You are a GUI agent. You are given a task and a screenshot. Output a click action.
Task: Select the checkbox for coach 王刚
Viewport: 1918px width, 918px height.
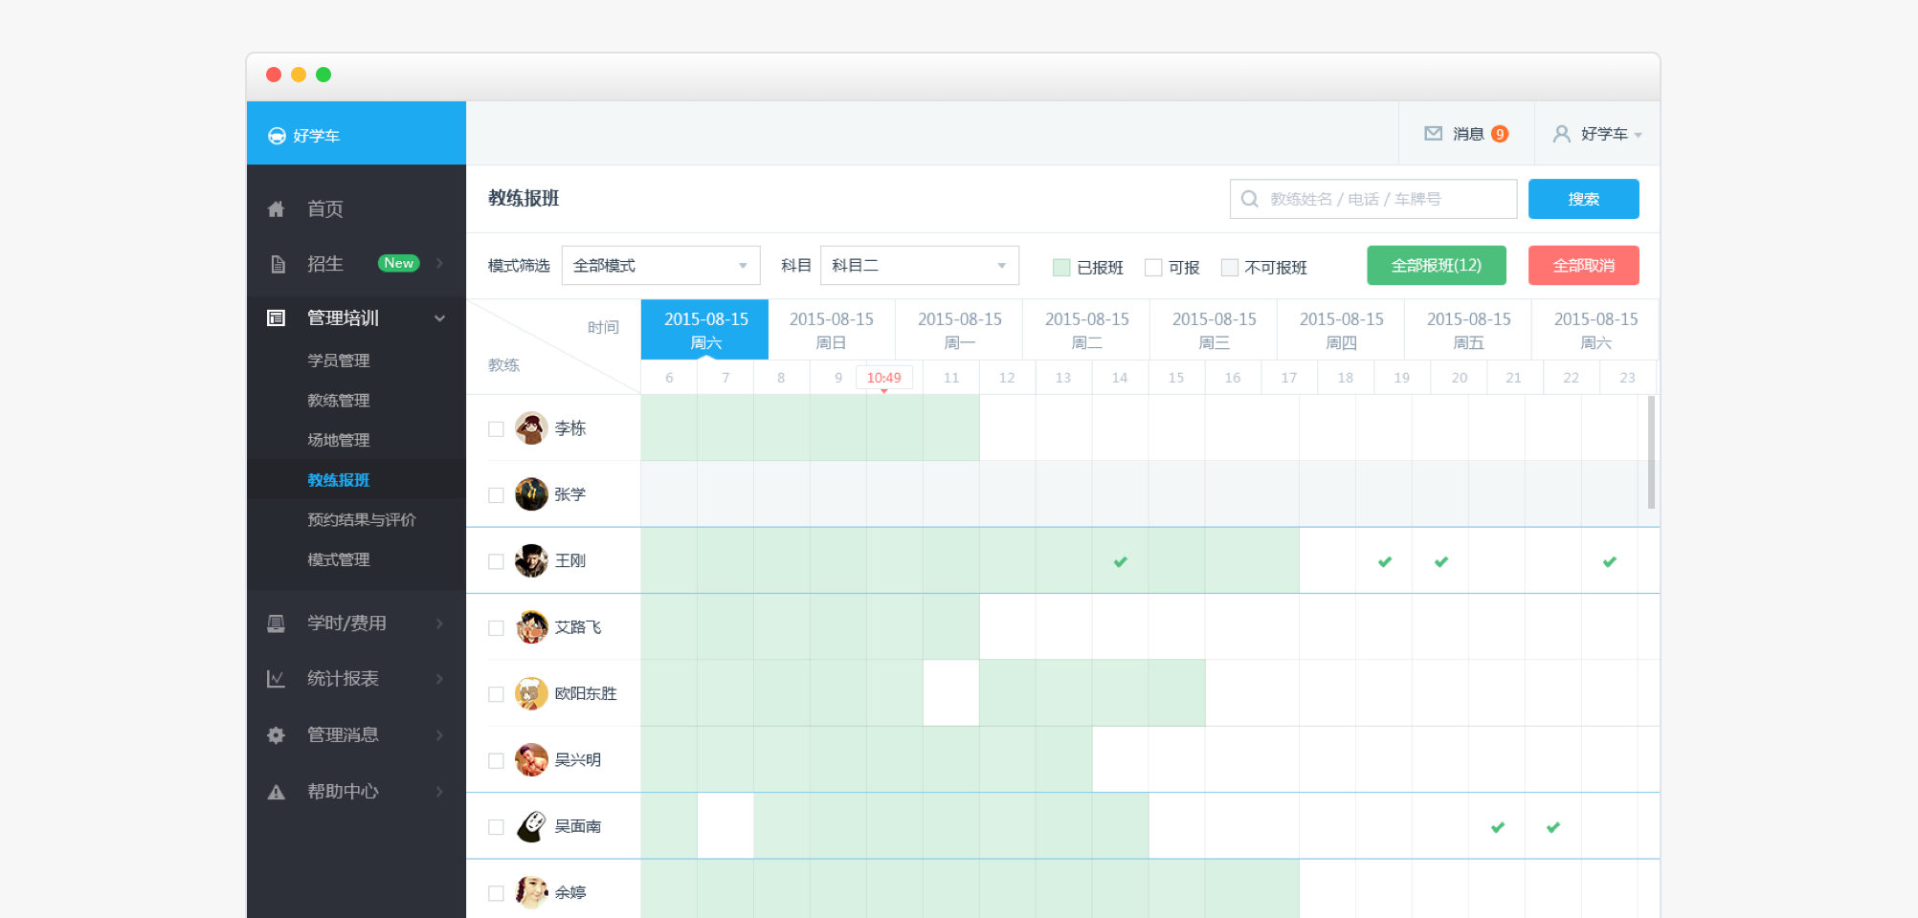[496, 561]
